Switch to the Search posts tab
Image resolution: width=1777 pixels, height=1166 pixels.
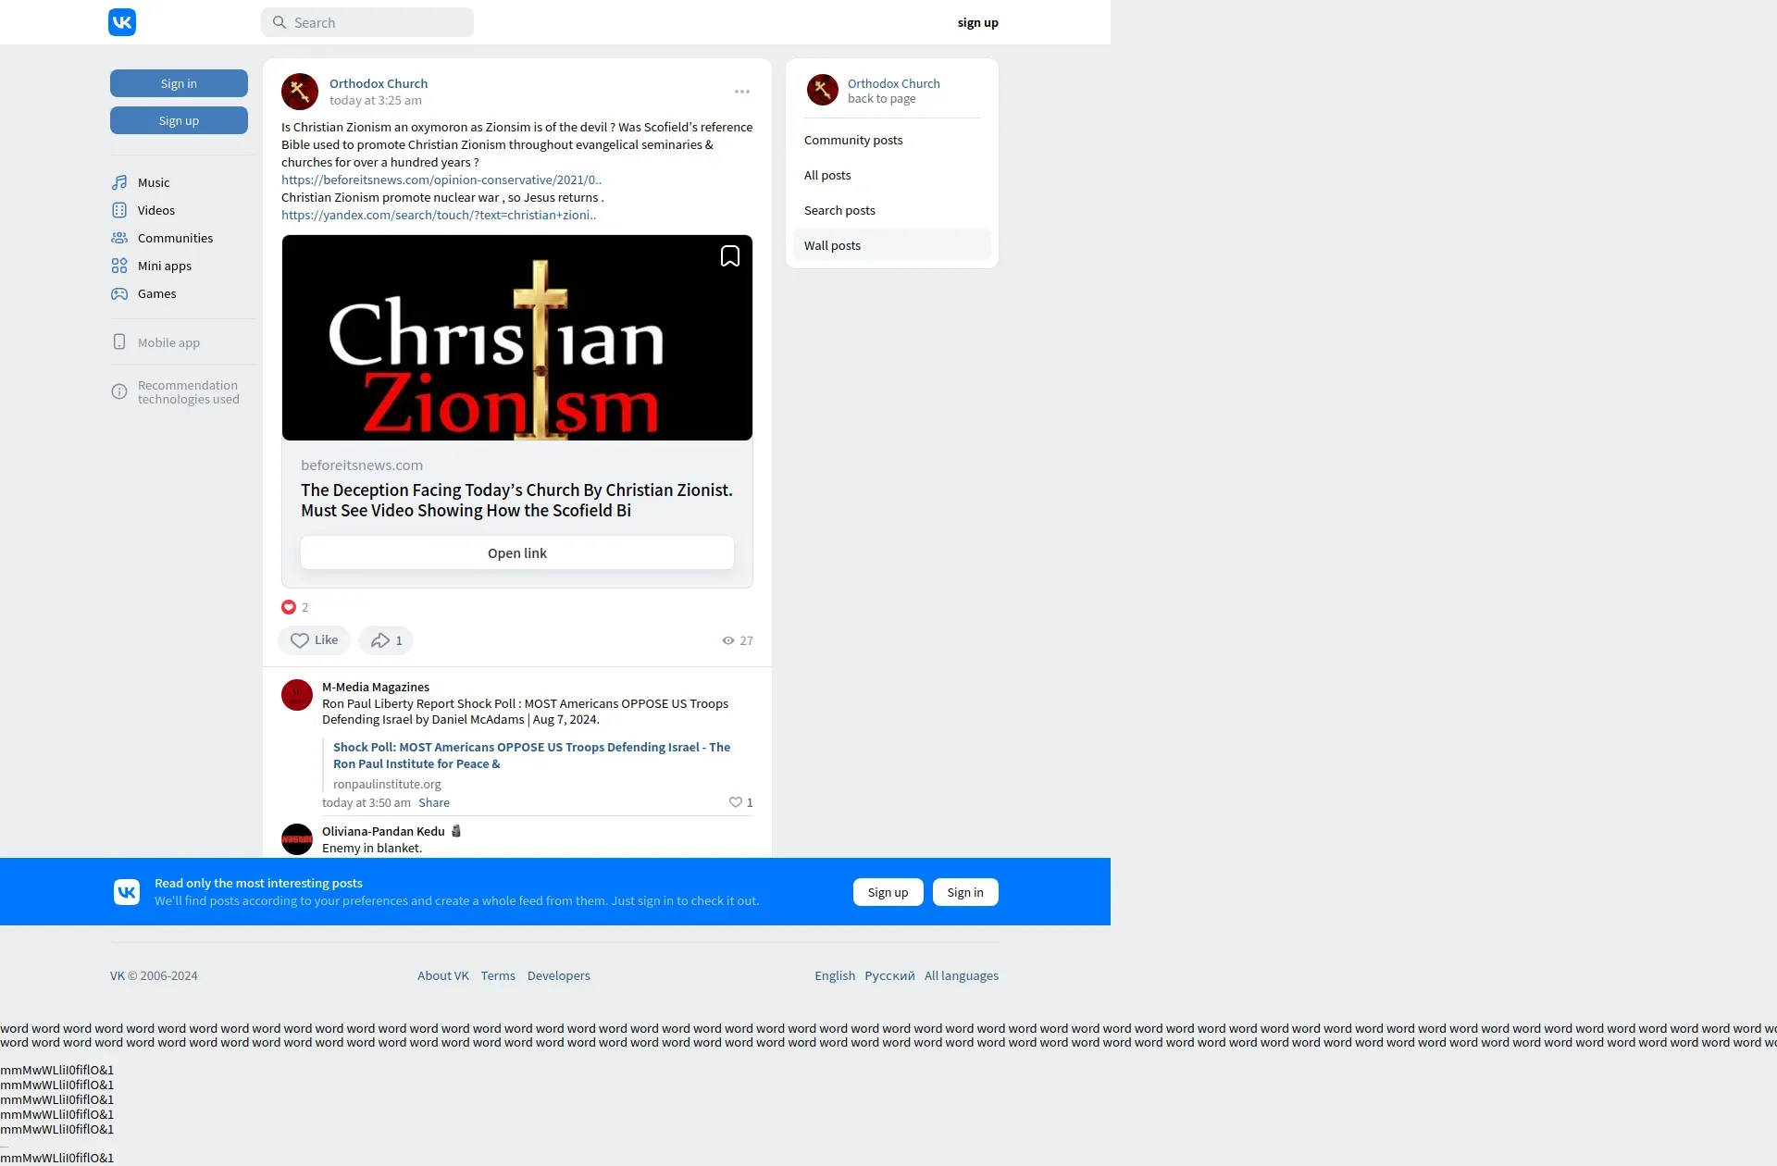[839, 210]
